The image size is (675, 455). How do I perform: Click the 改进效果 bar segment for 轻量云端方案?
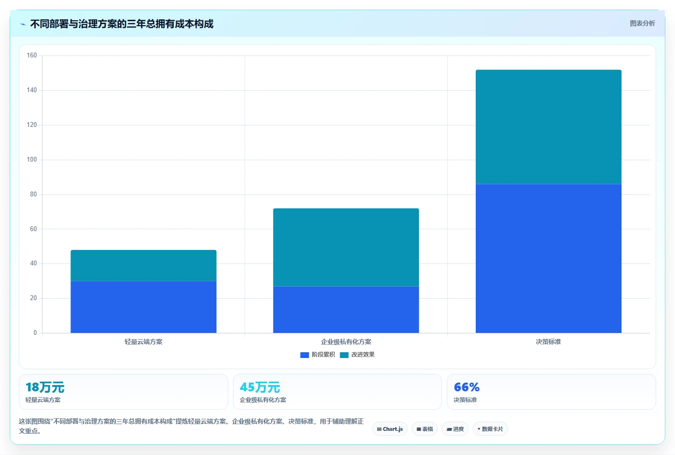coord(143,265)
